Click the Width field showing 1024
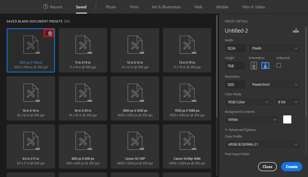 235,48
